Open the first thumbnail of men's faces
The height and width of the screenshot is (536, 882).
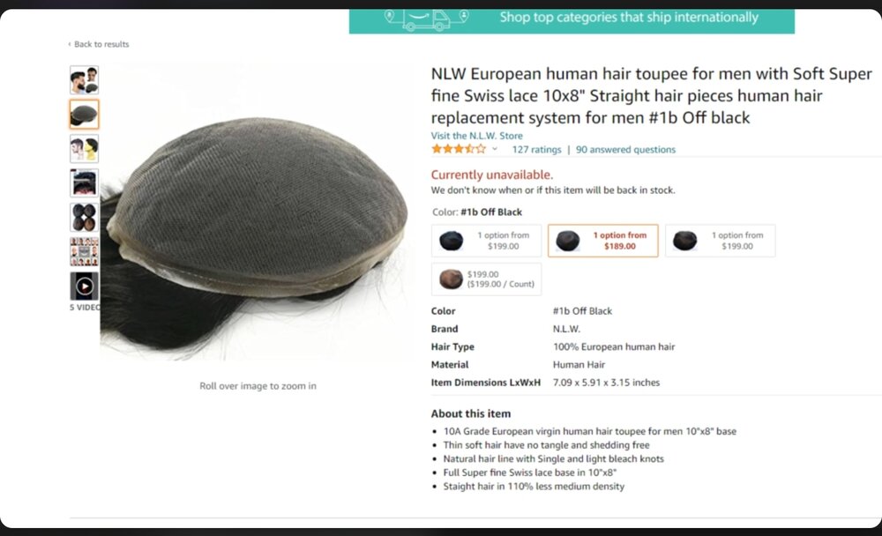[85, 79]
